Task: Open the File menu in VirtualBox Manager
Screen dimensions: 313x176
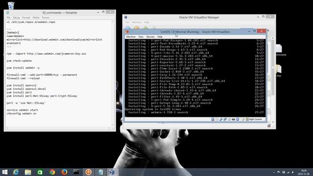Action: tap(127, 22)
